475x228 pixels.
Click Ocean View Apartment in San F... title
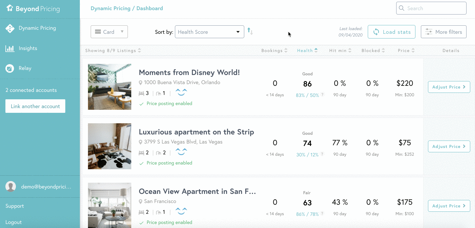[197, 191]
